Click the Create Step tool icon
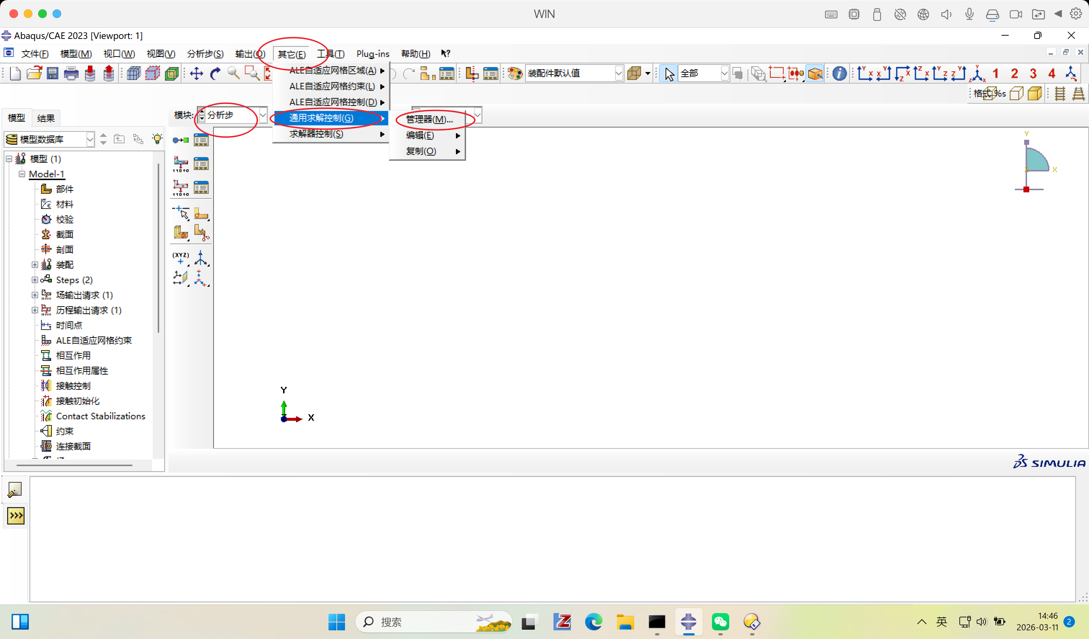Screen dimensions: 1089x639 181,140
